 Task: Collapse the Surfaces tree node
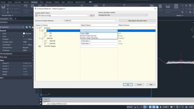[x=37, y=28]
